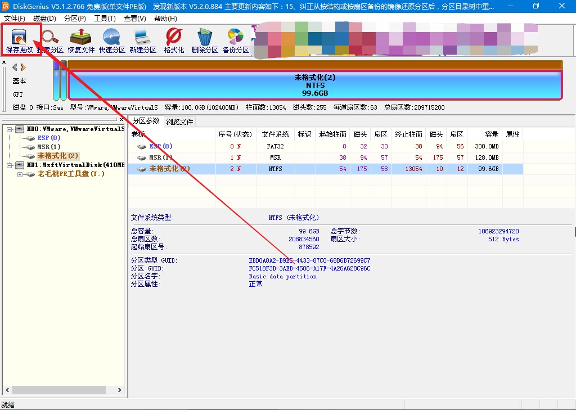Viewport: 576px width, 410px height.
Task: Click the 序号(状态) column header
Action: pos(236,134)
